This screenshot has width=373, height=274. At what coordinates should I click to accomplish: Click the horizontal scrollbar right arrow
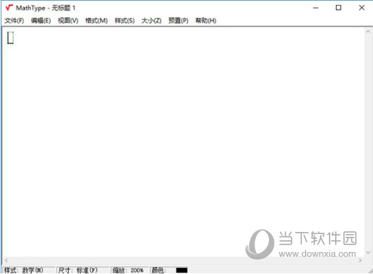pos(361,260)
